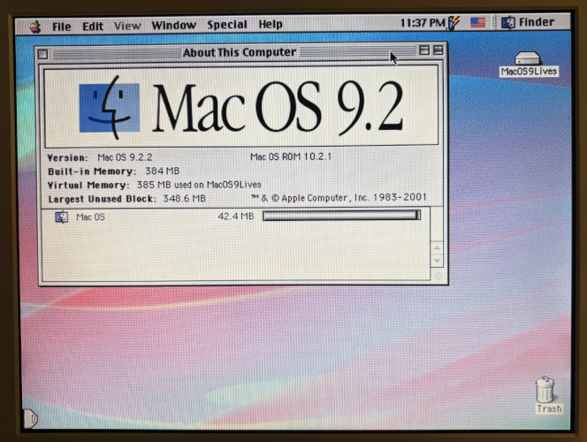The height and width of the screenshot is (442, 587).
Task: Click the 11:37 PM clock
Action: pos(423,23)
